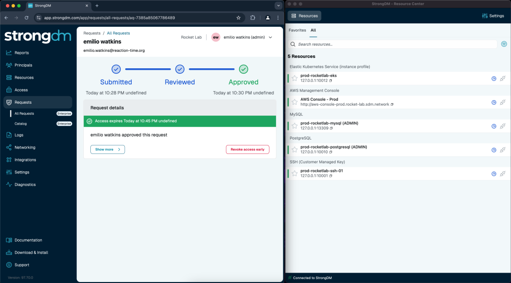Click the copy address icon for AWS Console - Prod
This screenshot has width=511, height=283.
[x=392, y=105]
